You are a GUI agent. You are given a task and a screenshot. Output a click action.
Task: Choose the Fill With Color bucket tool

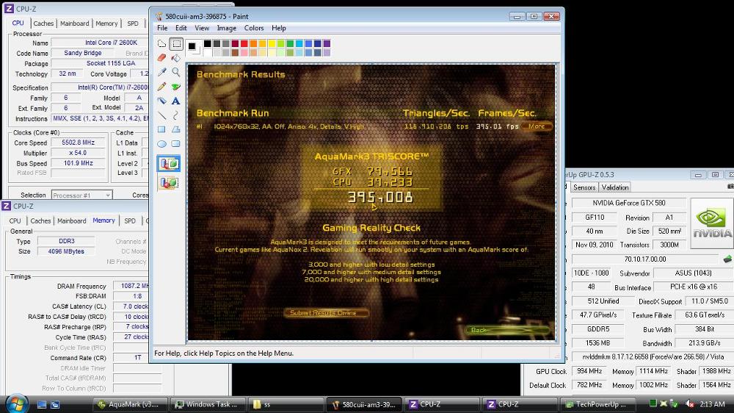click(176, 58)
